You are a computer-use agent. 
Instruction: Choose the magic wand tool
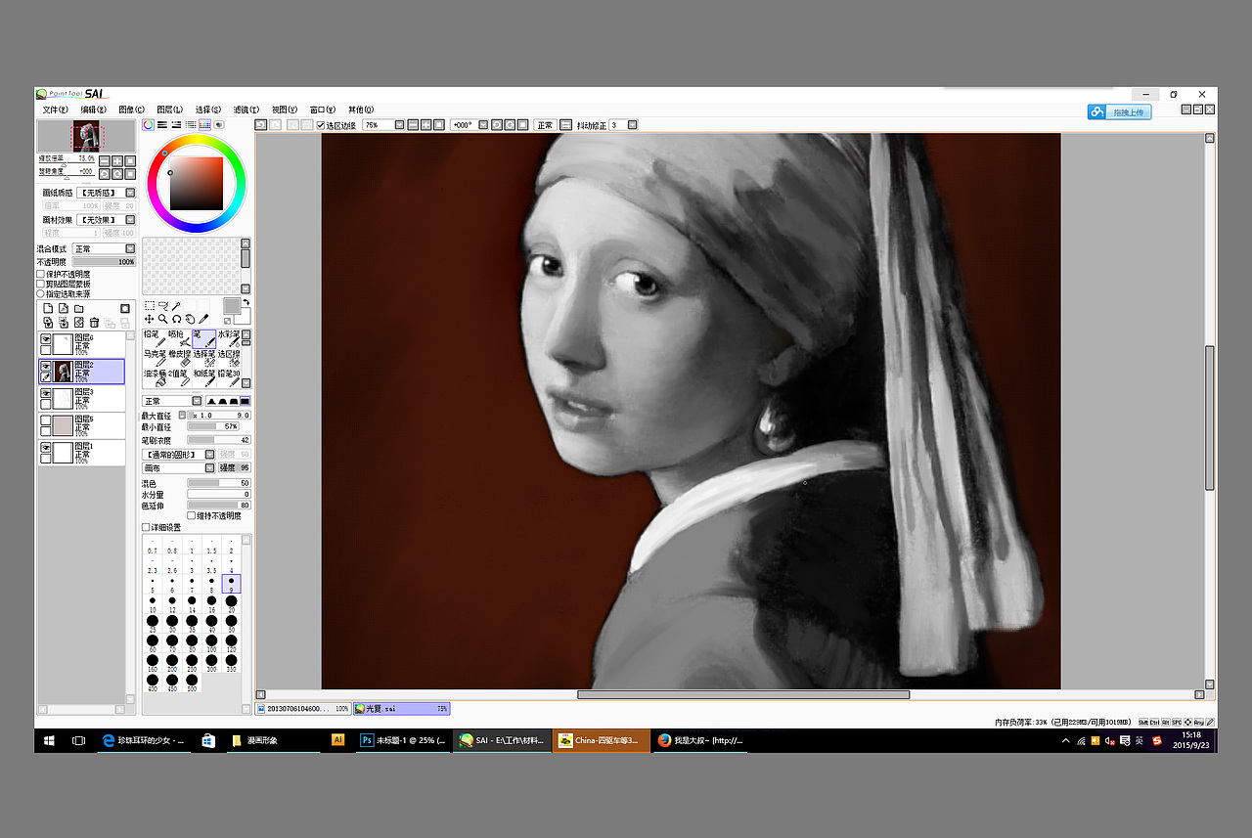point(177,306)
